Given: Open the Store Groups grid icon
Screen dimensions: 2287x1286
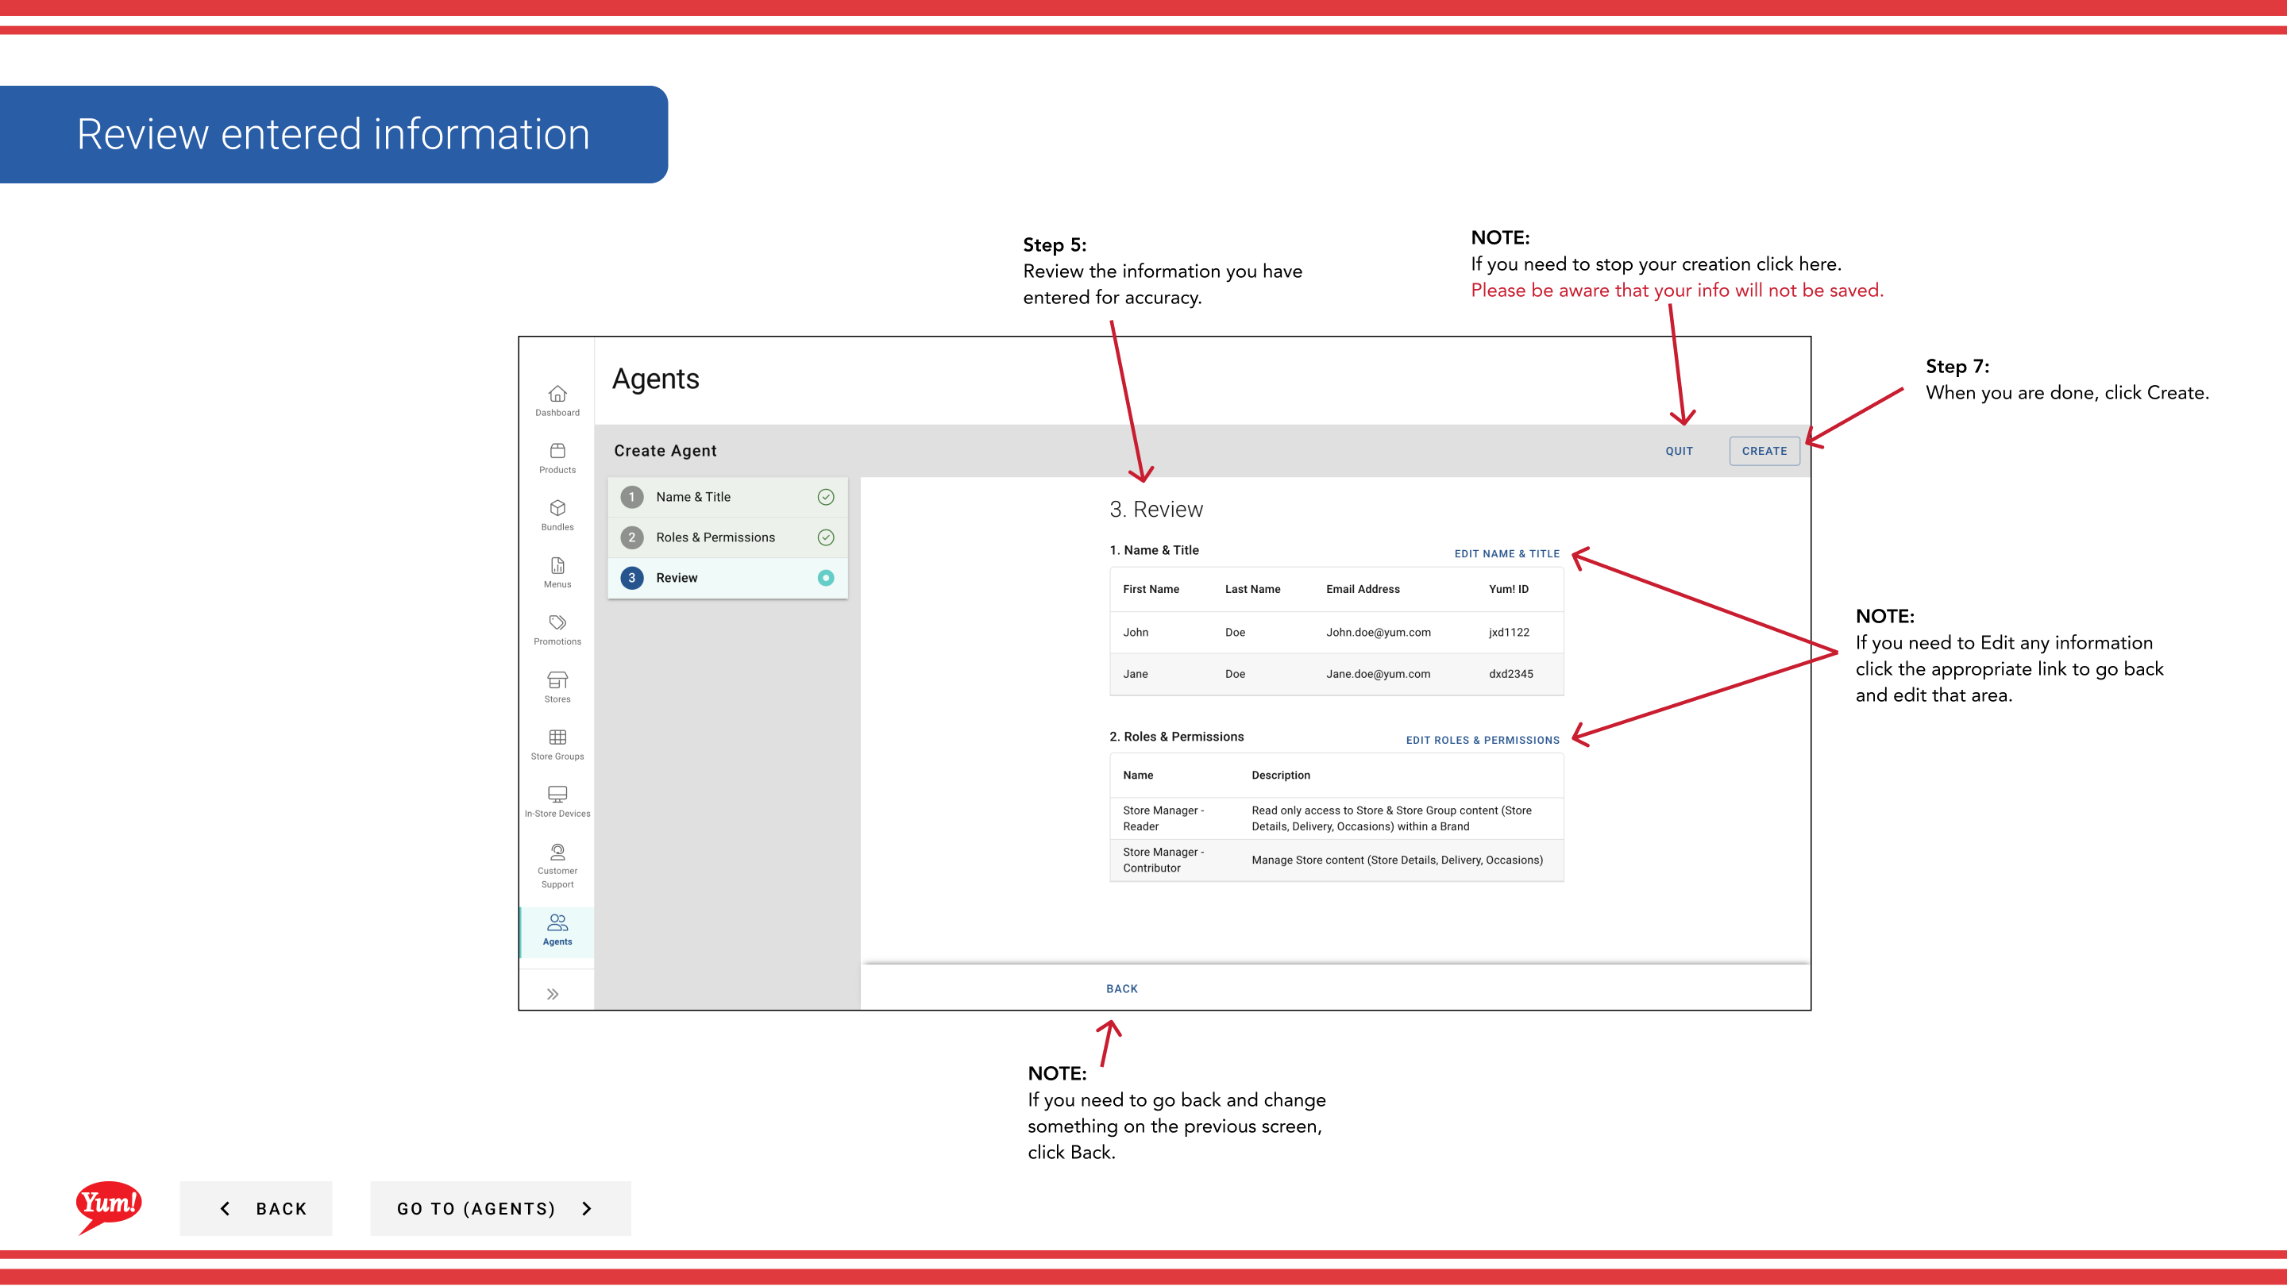Looking at the screenshot, I should click(557, 737).
